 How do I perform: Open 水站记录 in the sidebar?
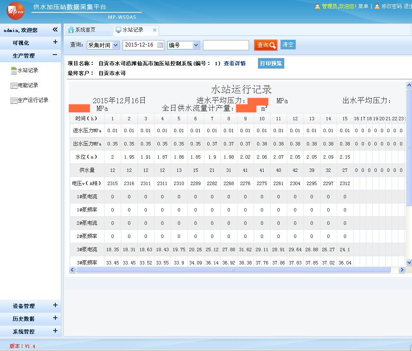(x=28, y=70)
